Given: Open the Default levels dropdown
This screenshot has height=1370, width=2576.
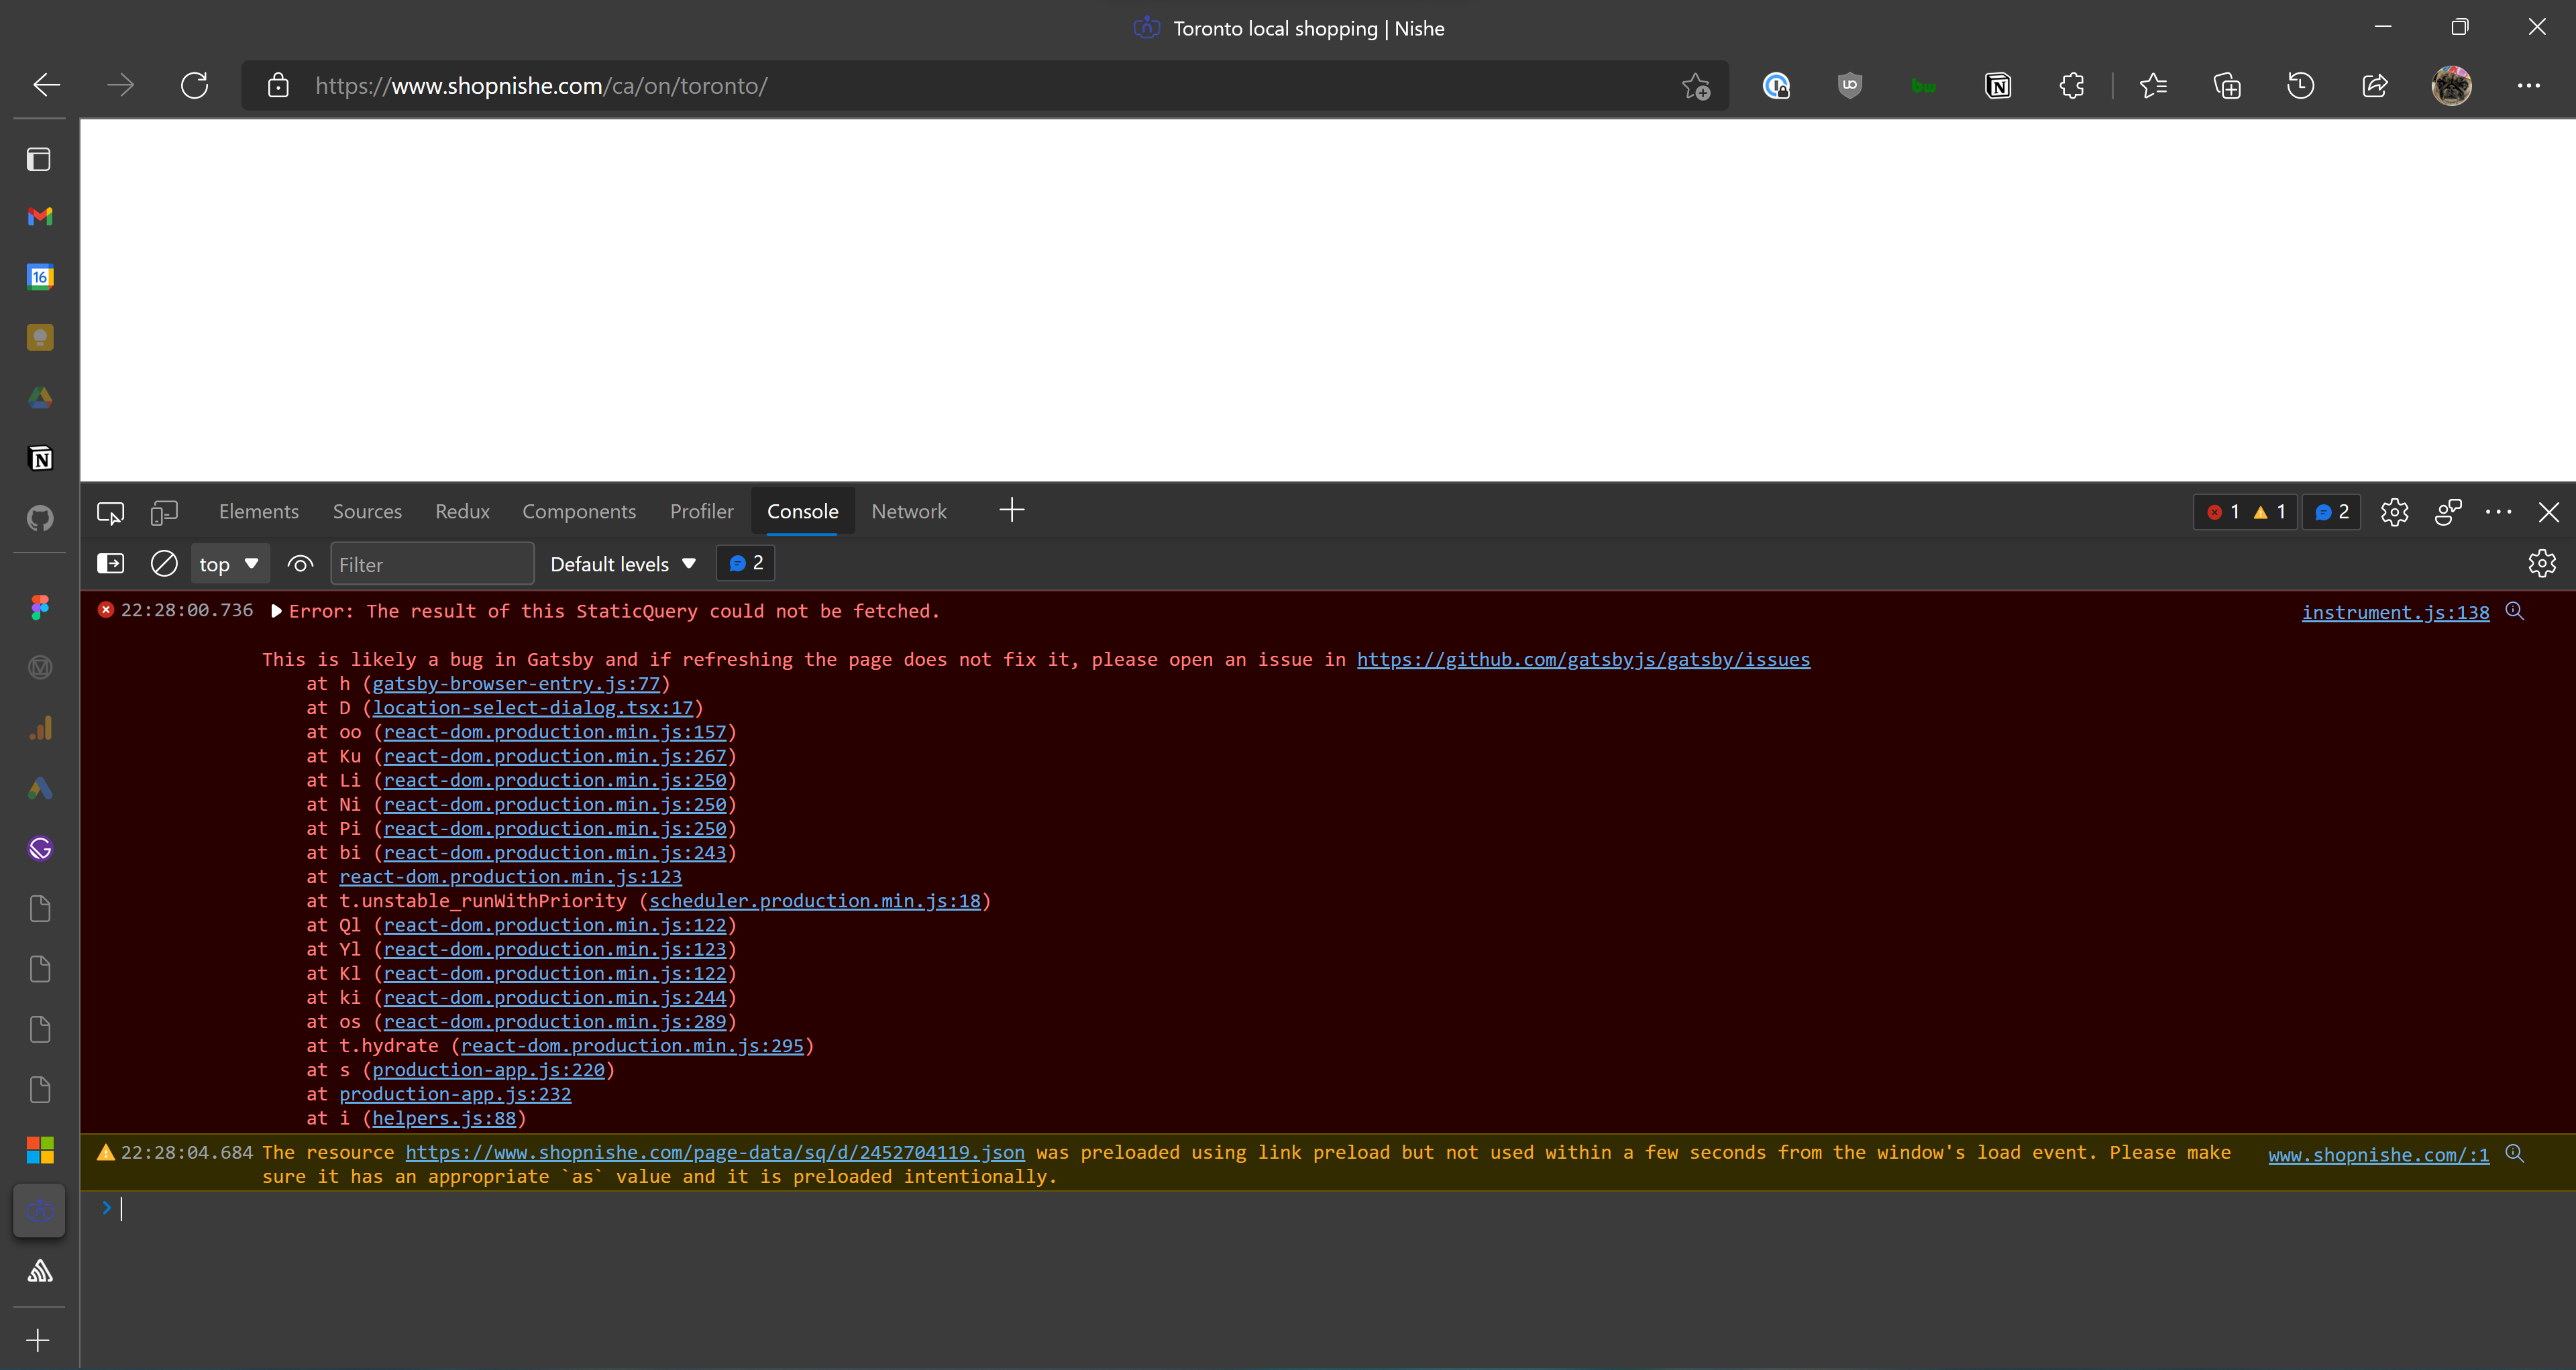Looking at the screenshot, I should pyautogui.click(x=622, y=563).
